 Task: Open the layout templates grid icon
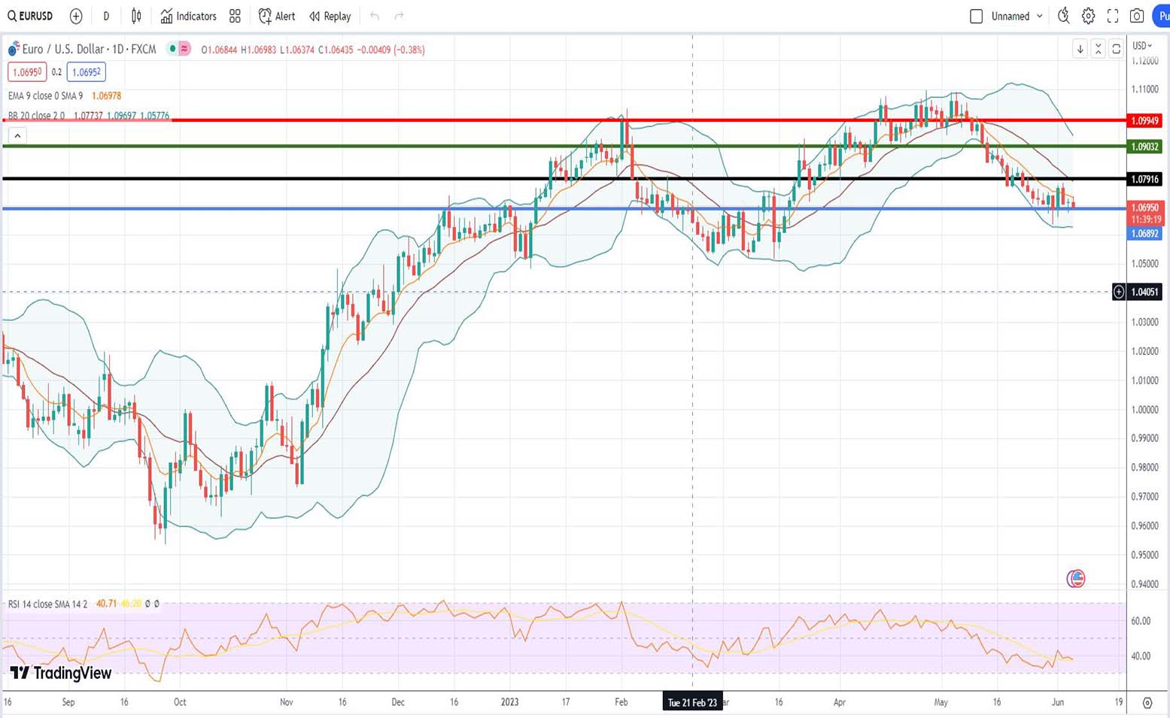pyautogui.click(x=235, y=16)
